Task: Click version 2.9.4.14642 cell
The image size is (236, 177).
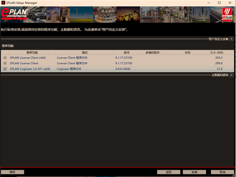Action: pyautogui.click(x=123, y=69)
